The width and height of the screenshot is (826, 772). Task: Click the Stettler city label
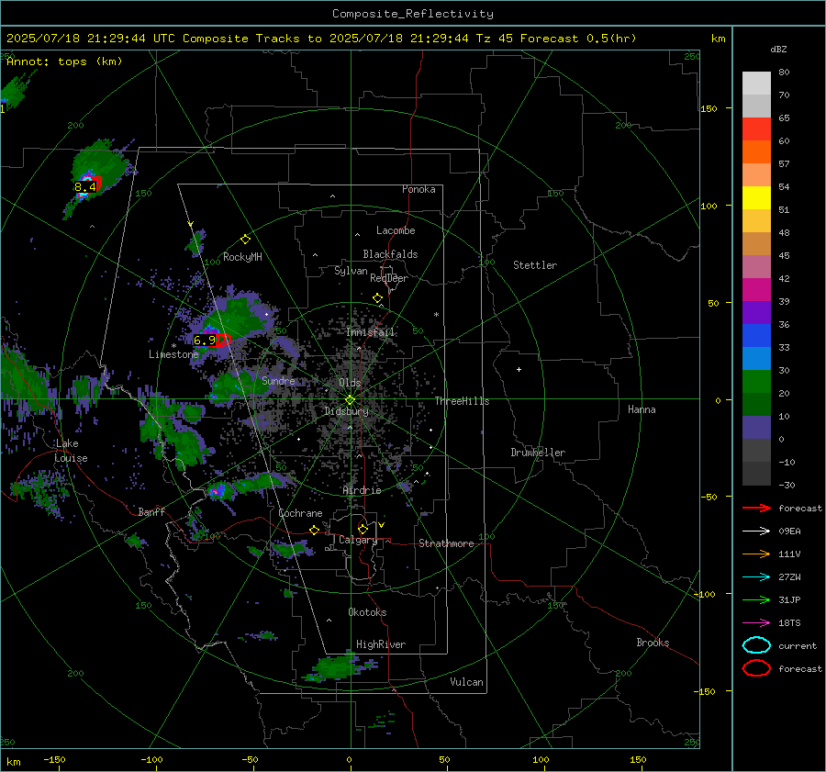[535, 265]
